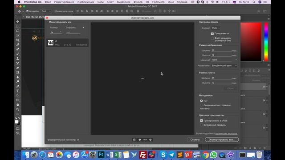Select the History Brush tool
Image resolution: width=285 pixels, height=160 pixels.
[x=18, y=63]
